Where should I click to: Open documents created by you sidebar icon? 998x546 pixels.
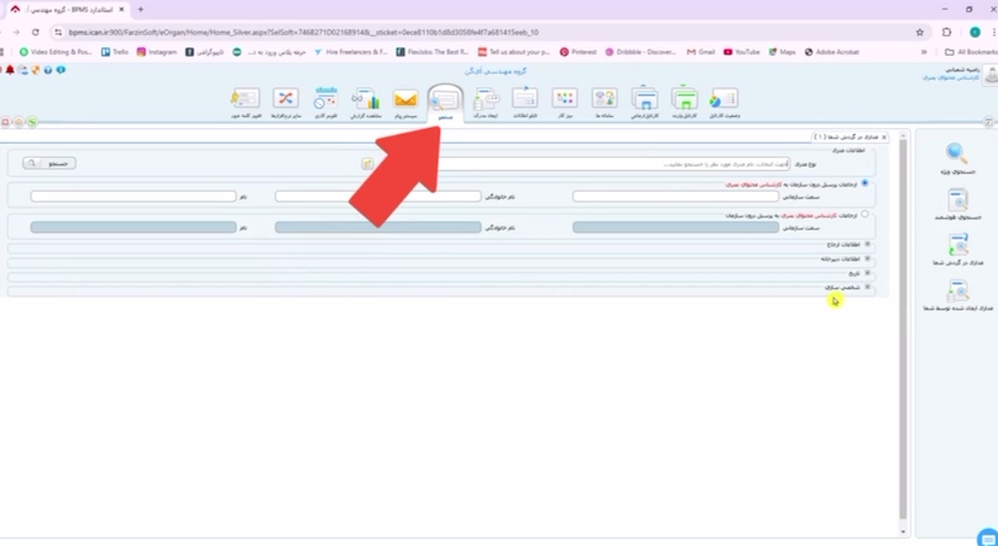957,292
